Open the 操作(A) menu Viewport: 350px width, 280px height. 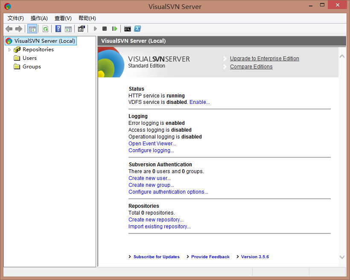39,18
